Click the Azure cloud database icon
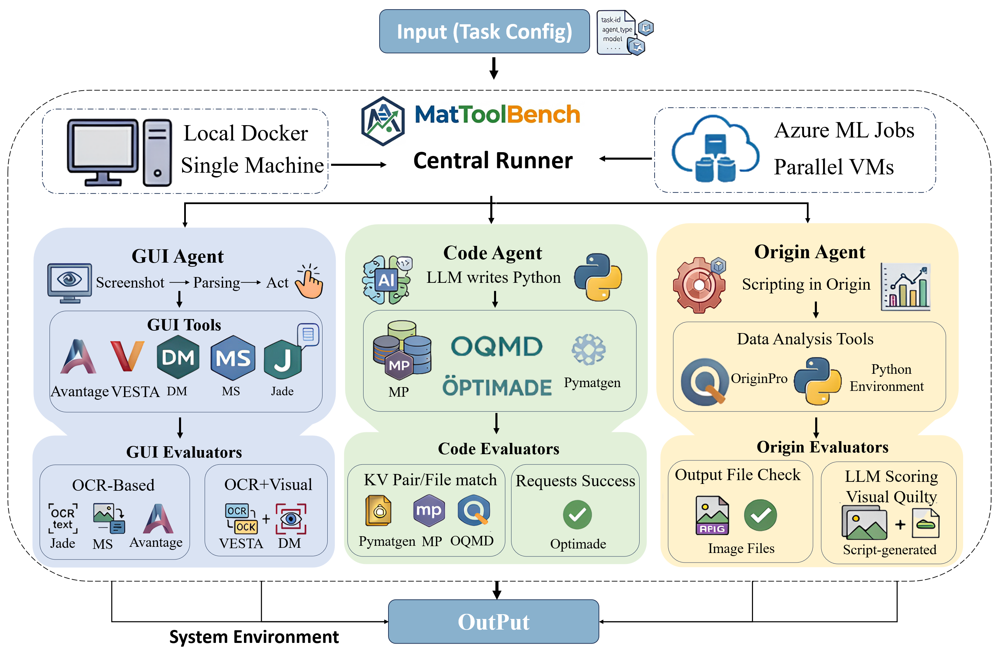Screen dimensions: 999x660 715,148
